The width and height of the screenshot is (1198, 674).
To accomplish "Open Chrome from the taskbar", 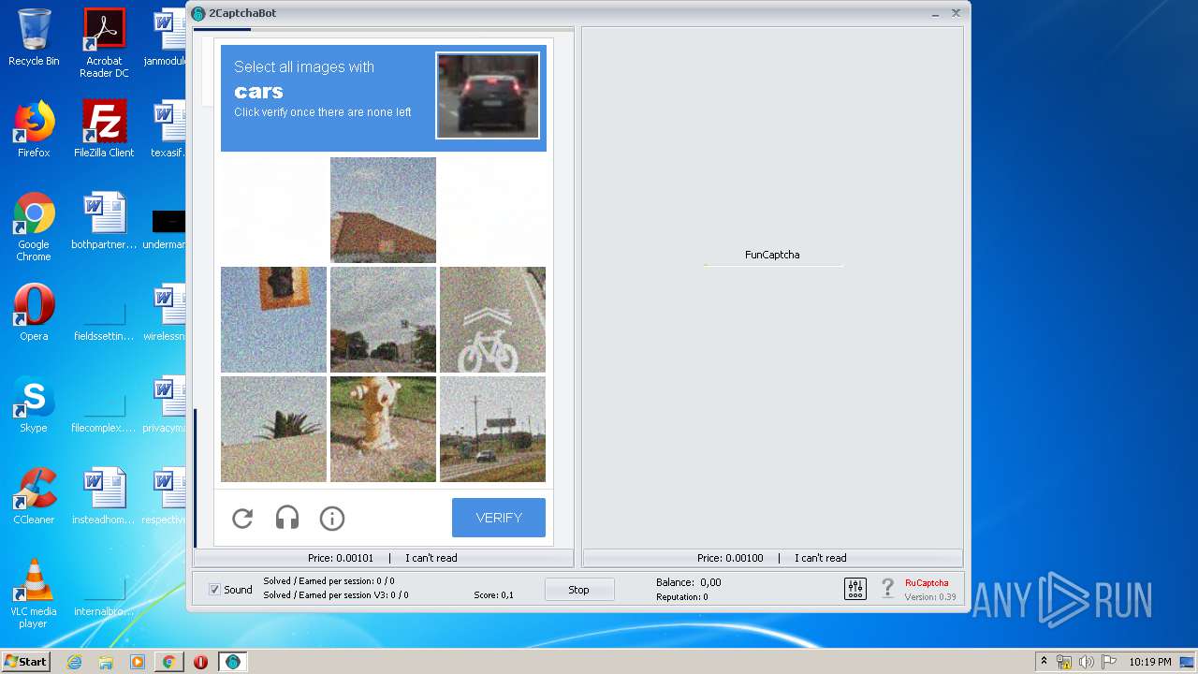I will (x=168, y=662).
